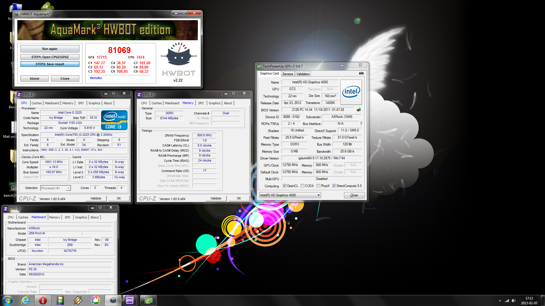Click STEP1: Open CPUZ/GPUZ button
Viewport: 545px width, 306px height.
[50, 57]
